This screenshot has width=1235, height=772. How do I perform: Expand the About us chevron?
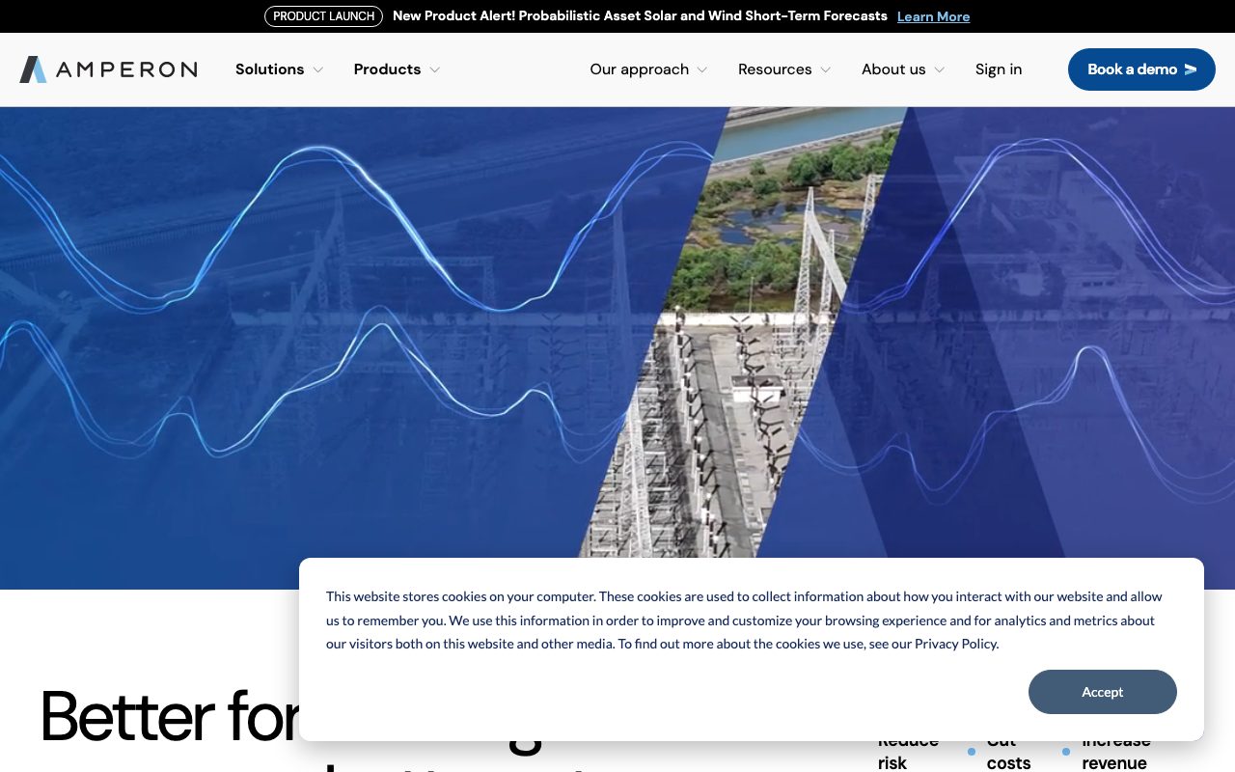(x=940, y=69)
